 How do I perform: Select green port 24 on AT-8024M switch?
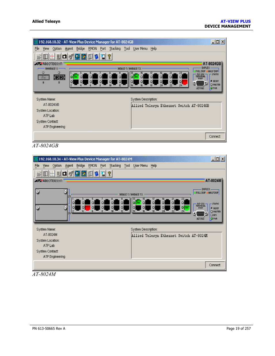pos(187,208)
